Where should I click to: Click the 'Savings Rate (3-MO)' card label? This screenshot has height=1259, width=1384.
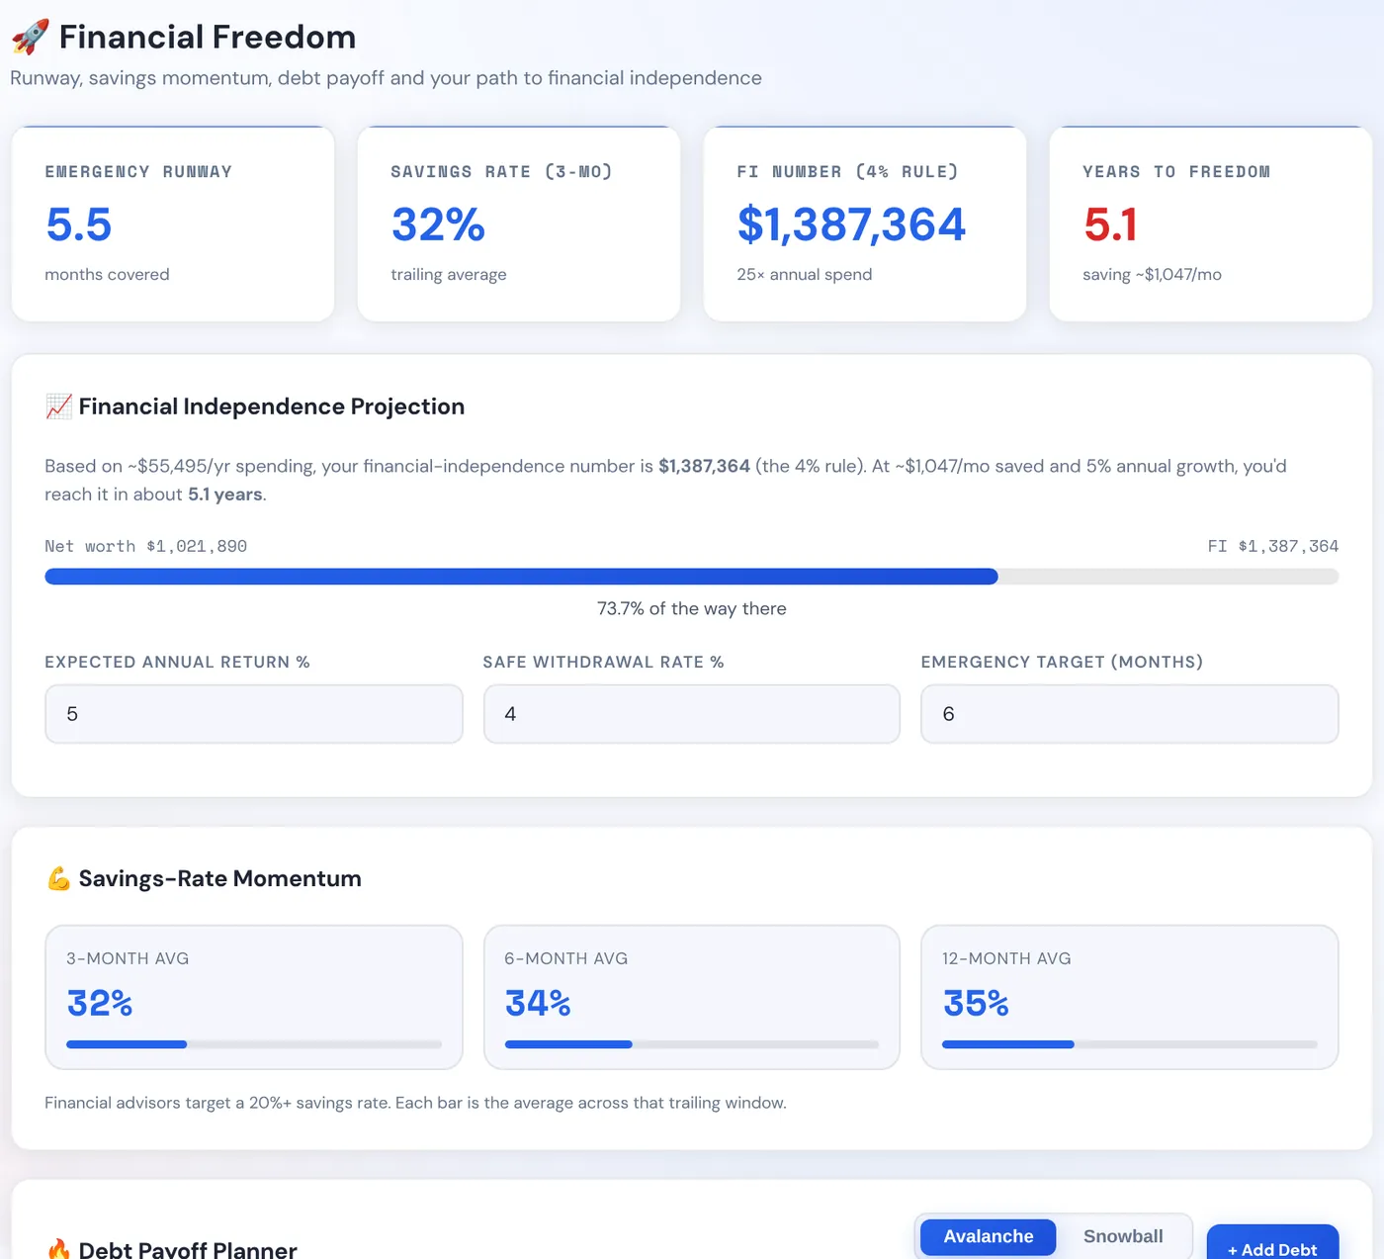coord(502,171)
